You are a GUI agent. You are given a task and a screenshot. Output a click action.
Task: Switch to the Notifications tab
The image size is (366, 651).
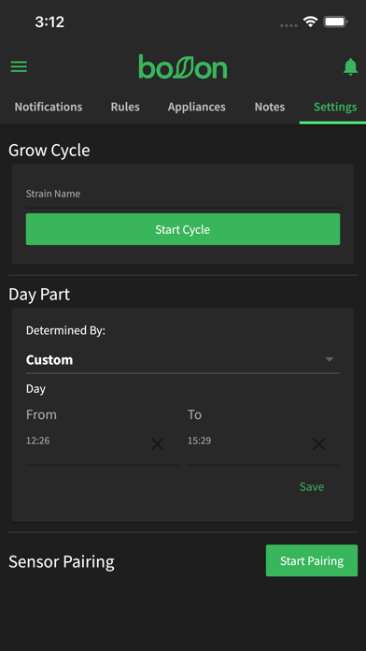49,107
